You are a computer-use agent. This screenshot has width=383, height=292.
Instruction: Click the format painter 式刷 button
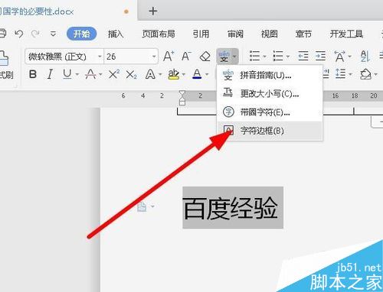tap(6, 75)
